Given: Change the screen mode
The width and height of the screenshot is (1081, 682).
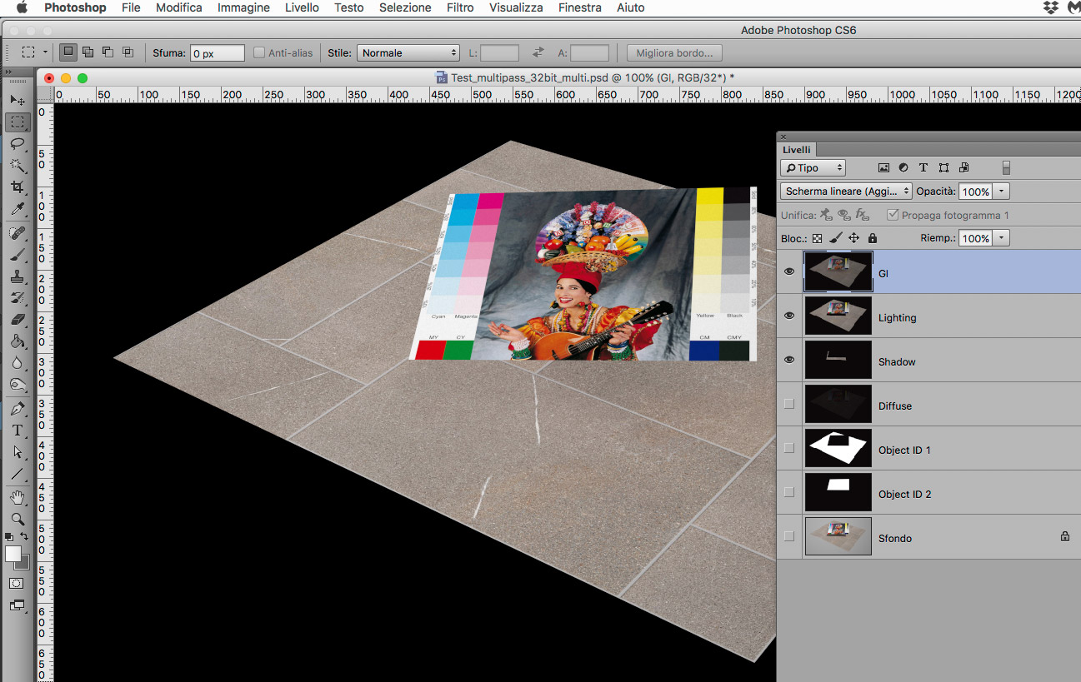Looking at the screenshot, I should (17, 605).
